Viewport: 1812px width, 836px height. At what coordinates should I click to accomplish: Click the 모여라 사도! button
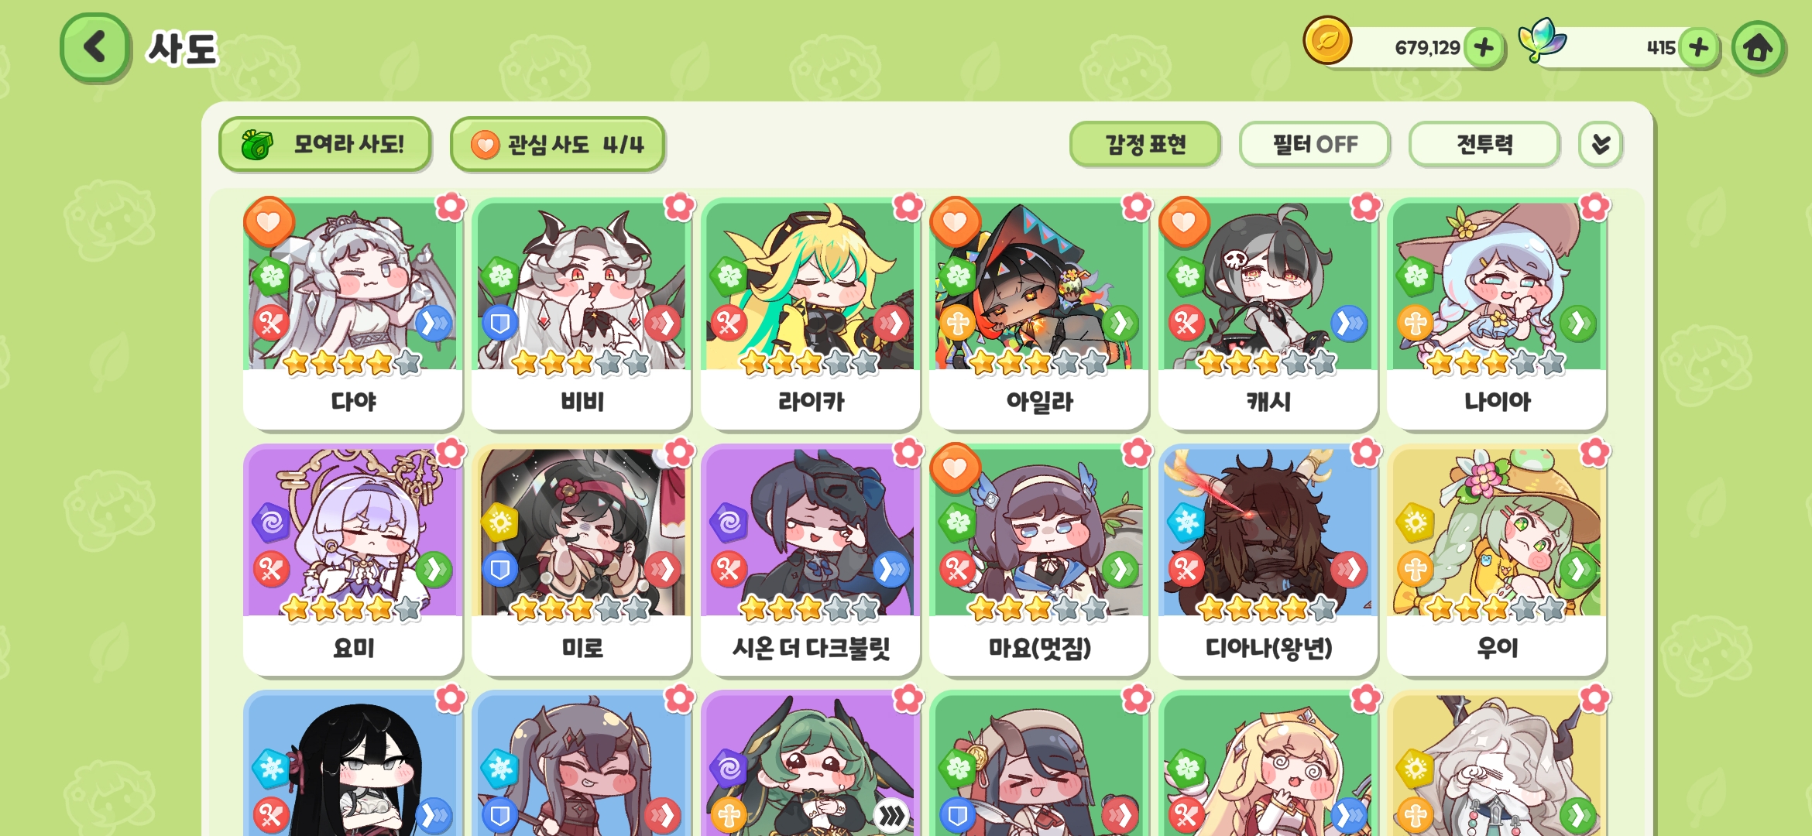tap(325, 144)
